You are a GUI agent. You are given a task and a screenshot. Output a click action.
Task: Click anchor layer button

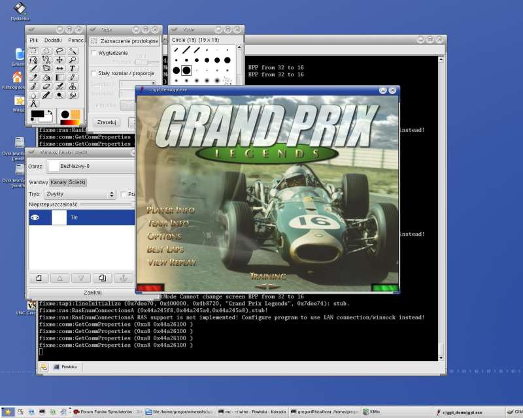coord(124,278)
